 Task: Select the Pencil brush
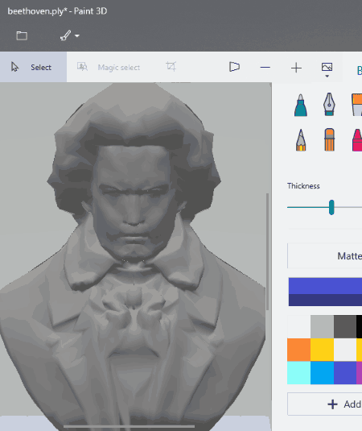(301, 140)
